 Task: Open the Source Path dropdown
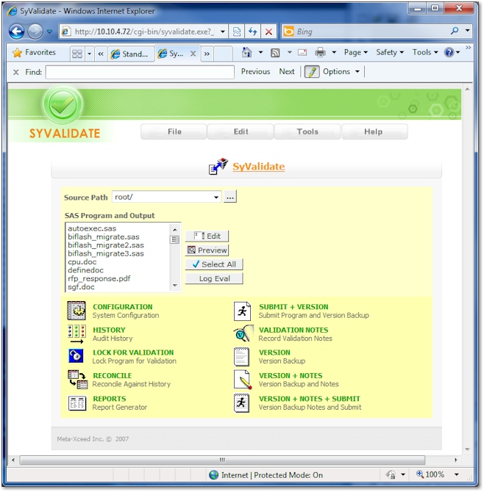click(216, 198)
